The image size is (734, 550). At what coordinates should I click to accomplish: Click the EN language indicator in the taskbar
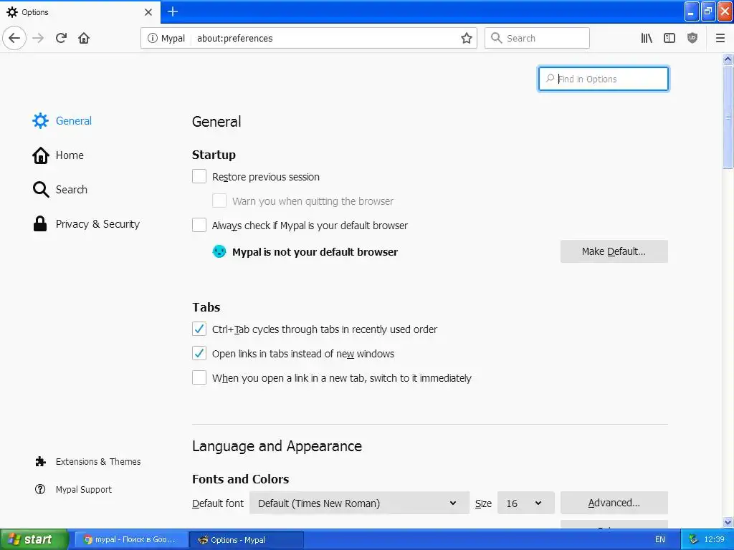coord(659,539)
